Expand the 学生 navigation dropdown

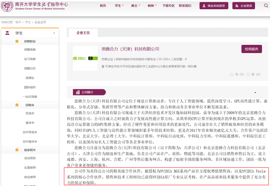119,5
